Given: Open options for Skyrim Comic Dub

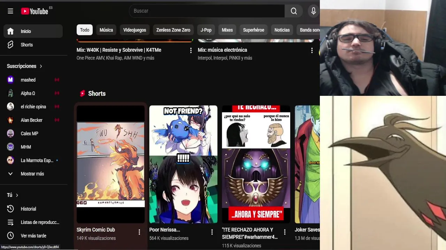Looking at the screenshot, I should click(x=139, y=232).
